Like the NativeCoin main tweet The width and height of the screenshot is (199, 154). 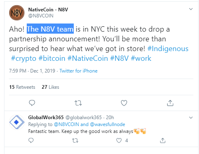click(x=124, y=103)
